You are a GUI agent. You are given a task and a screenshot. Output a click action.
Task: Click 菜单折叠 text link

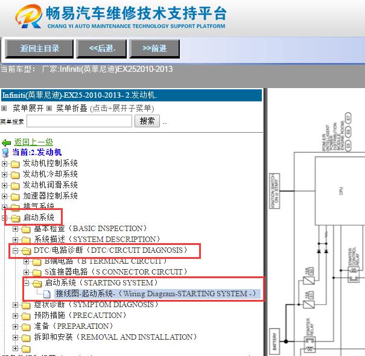click(x=72, y=108)
